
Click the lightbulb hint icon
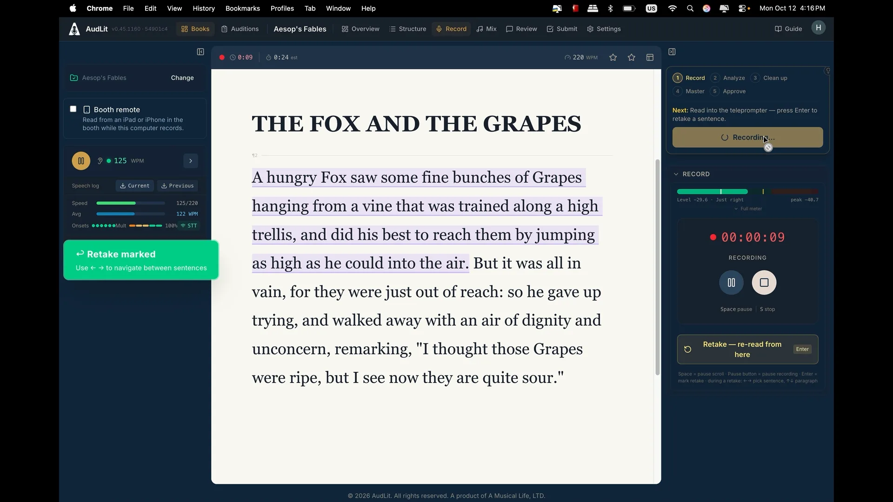tap(828, 71)
